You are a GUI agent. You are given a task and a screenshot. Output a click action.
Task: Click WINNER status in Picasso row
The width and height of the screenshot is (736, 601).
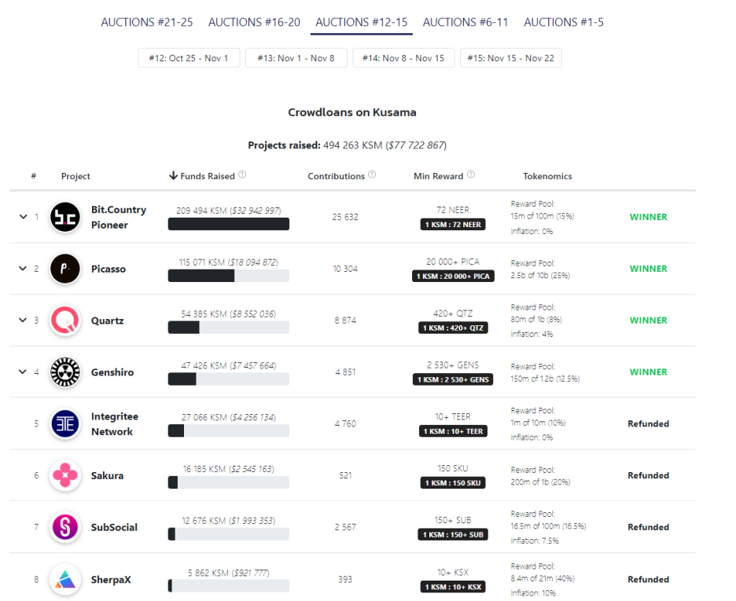point(648,269)
